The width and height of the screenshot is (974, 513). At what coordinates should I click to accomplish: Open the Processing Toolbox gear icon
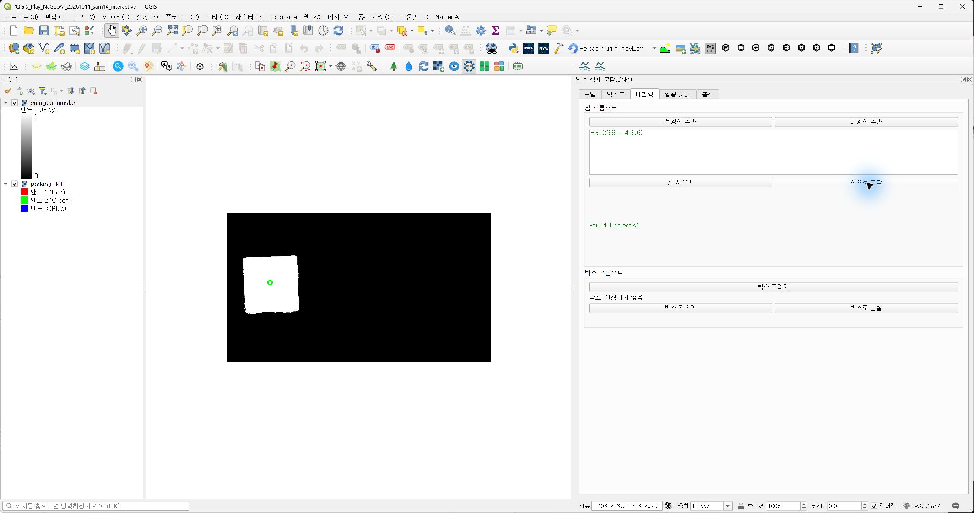pyautogui.click(x=481, y=31)
